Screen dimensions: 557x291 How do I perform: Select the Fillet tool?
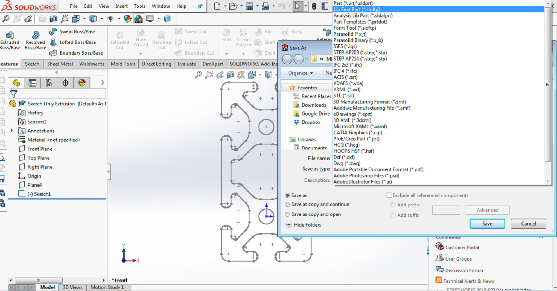[227, 35]
